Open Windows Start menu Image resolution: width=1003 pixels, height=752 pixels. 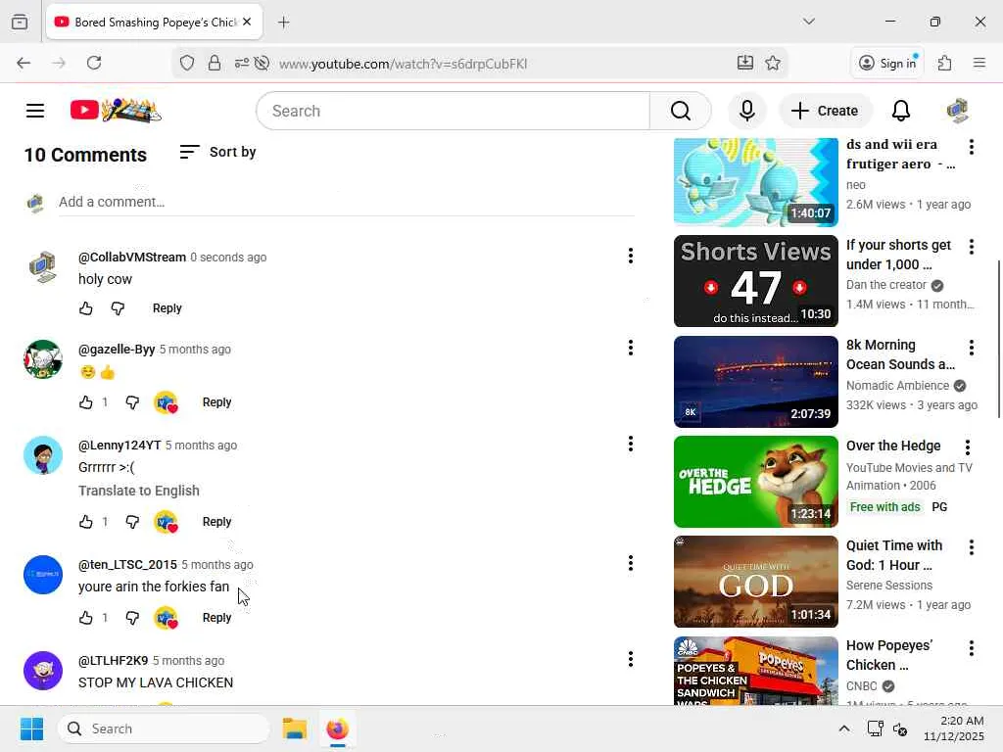(x=31, y=728)
